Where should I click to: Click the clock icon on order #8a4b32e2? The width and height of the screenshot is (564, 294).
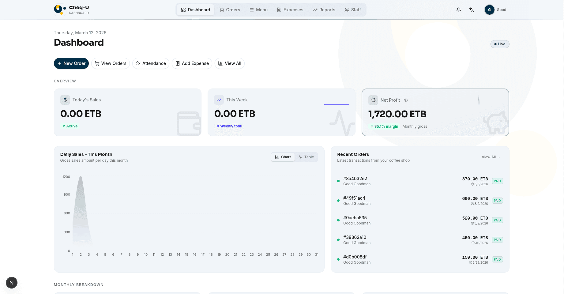472,184
